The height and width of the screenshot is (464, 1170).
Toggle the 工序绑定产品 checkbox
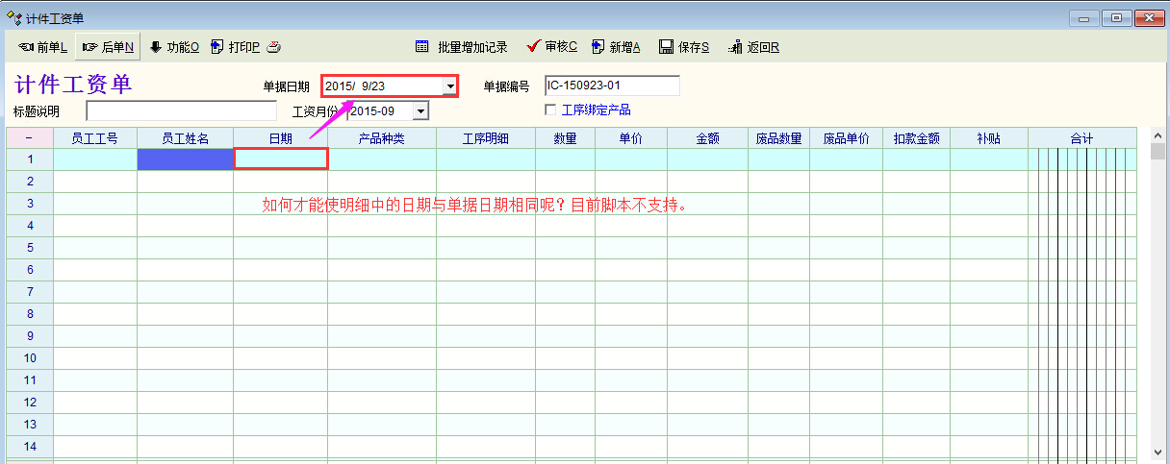pos(550,110)
